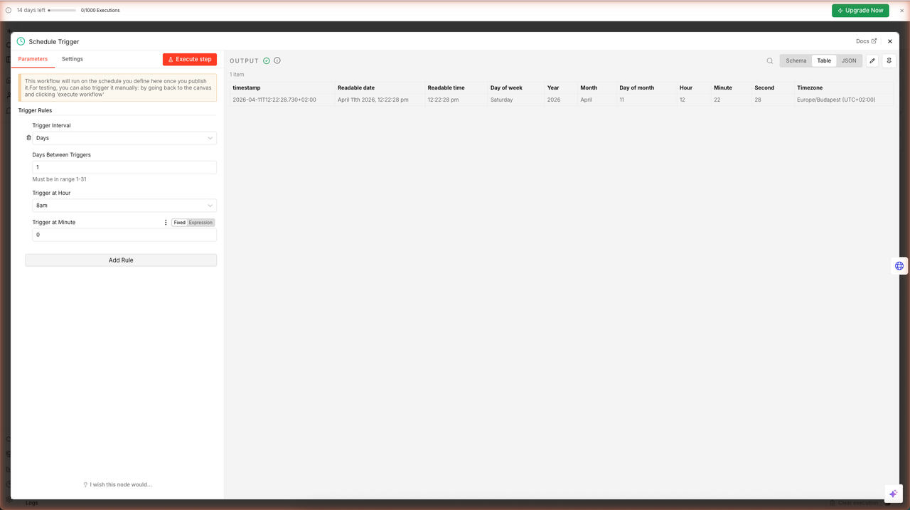
Task: Open the three-dot menu for Trigger at Minute
Action: click(x=166, y=223)
